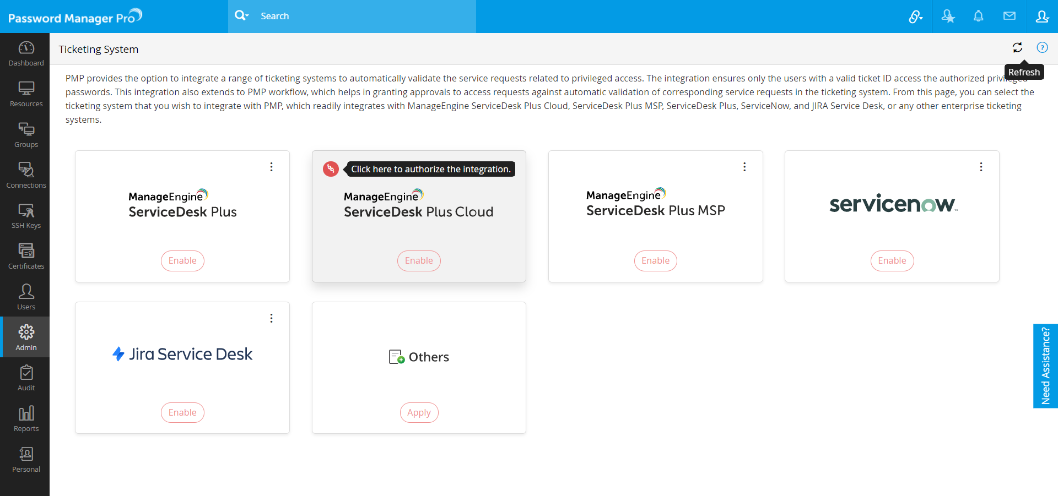Open the user account profile icon

click(1042, 17)
